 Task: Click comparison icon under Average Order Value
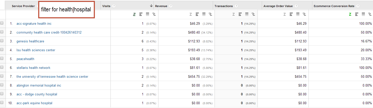click(x=304, y=14)
